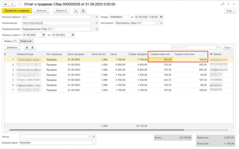Image resolution: width=239 pixels, height=149 pixels.
Task: Click the Добавить button above the table
Action: pos(12,48)
